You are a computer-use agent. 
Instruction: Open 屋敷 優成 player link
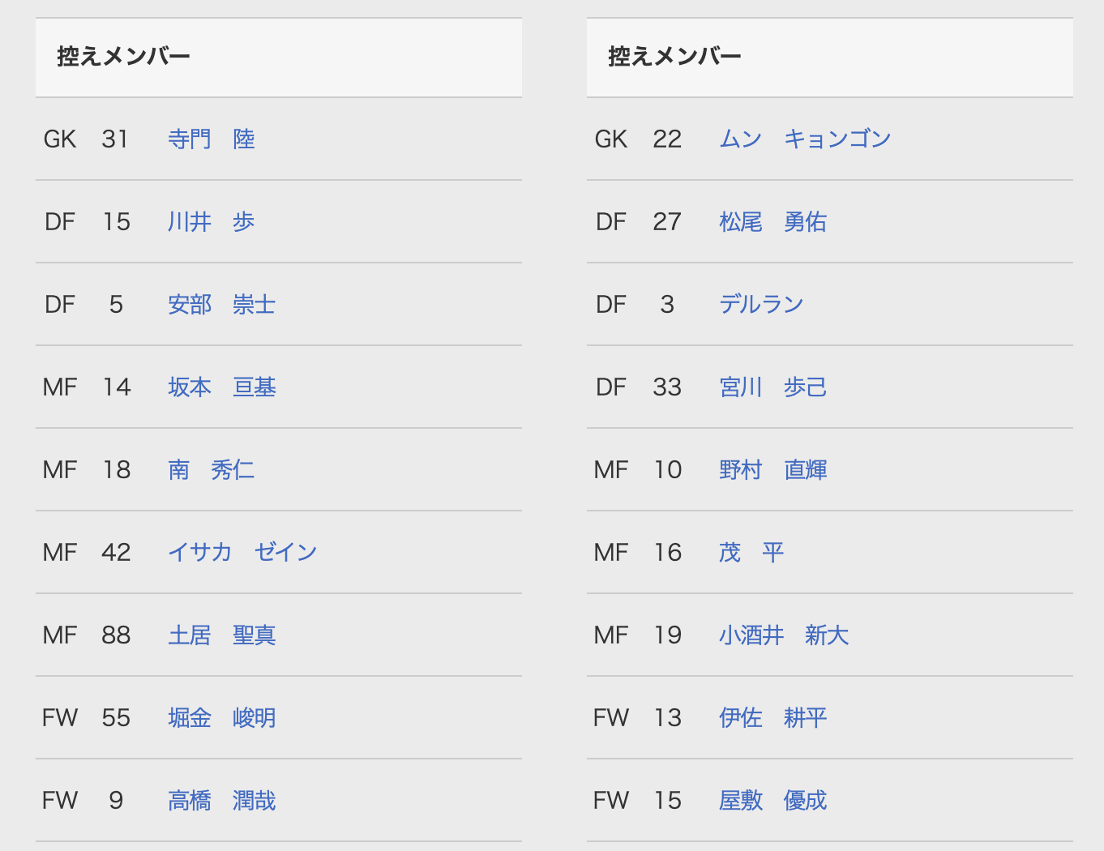coord(773,801)
